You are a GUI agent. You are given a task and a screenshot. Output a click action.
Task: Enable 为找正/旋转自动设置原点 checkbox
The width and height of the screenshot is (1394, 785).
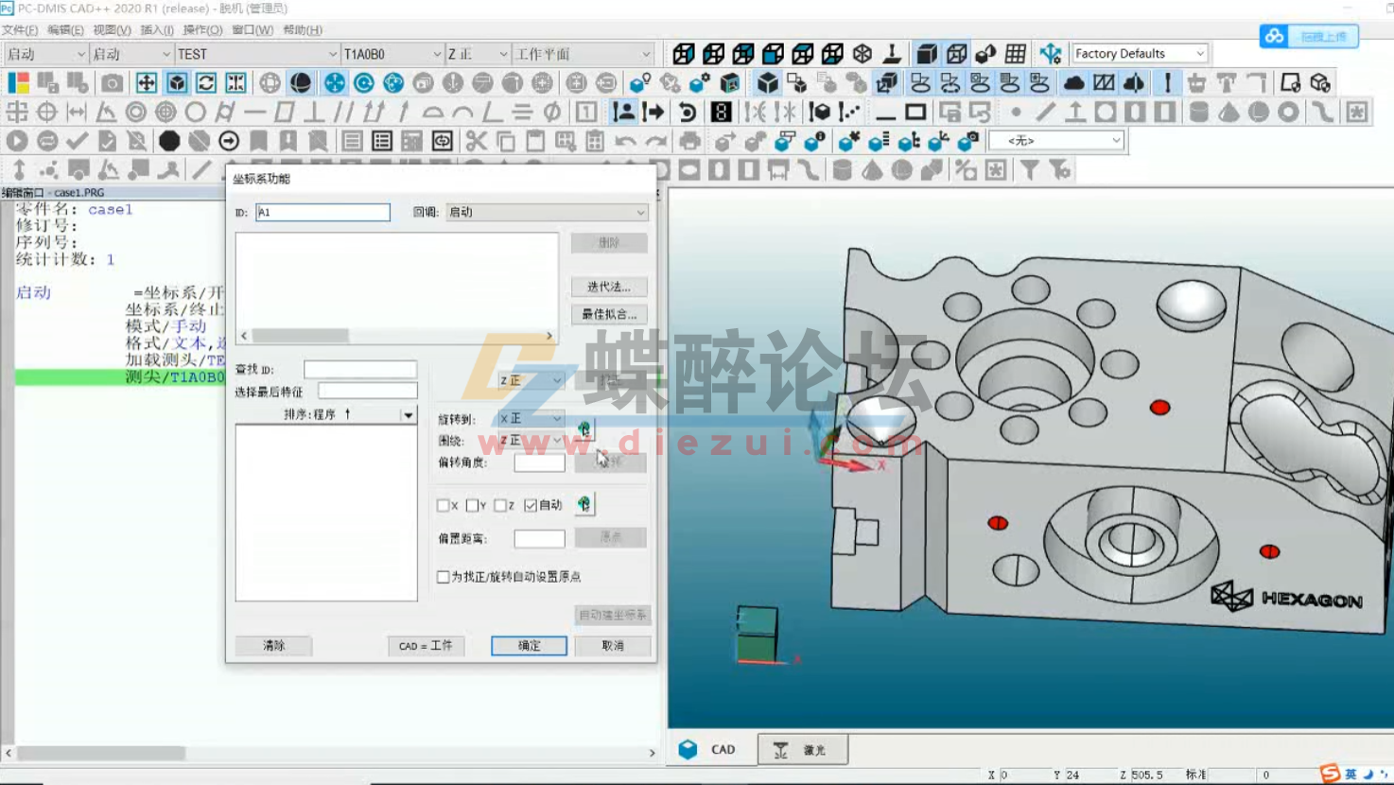coord(443,576)
